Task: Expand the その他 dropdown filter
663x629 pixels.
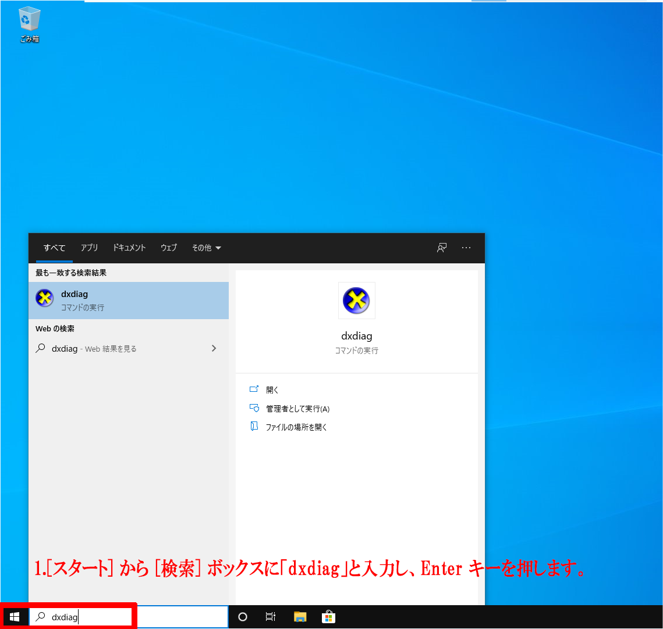Action: point(206,248)
